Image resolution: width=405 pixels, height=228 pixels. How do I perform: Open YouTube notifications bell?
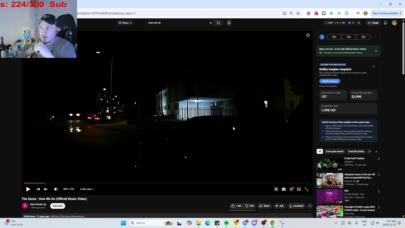pyautogui.click(x=385, y=23)
